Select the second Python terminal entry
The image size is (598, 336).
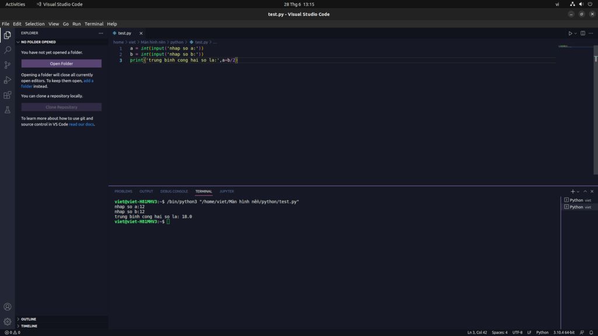578,207
